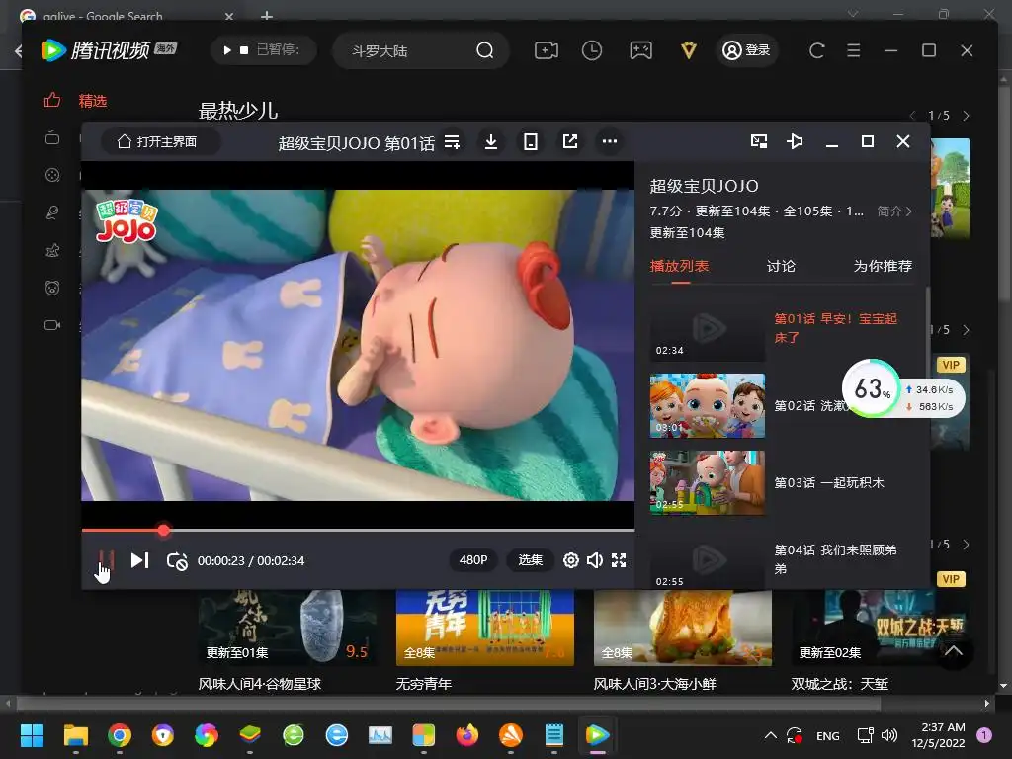Open Google Chrome from taskbar
1012x759 pixels.
120,735
